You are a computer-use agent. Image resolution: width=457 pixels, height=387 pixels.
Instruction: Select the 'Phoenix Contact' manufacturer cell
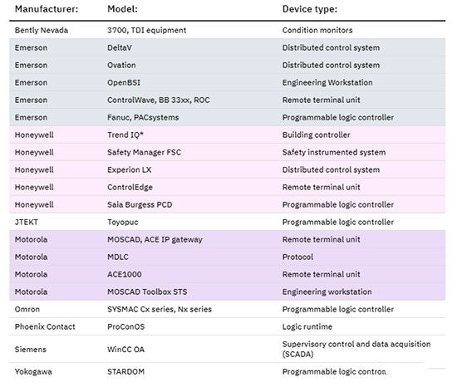pos(45,327)
